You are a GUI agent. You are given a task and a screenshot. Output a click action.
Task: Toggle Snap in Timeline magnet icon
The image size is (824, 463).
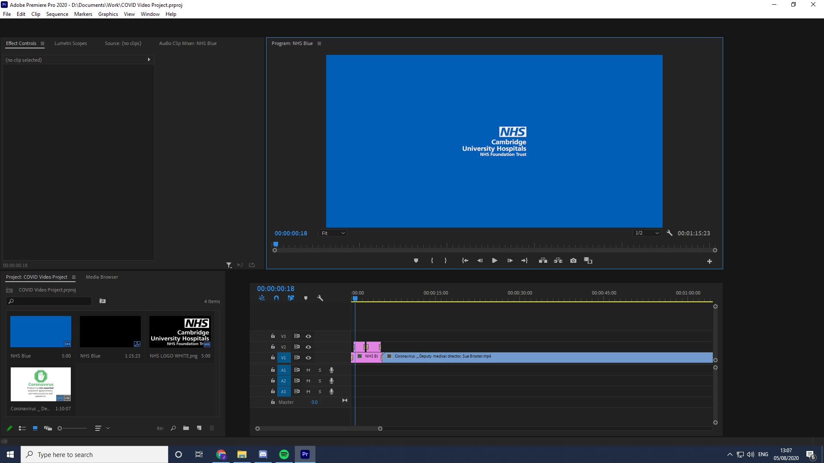276,298
